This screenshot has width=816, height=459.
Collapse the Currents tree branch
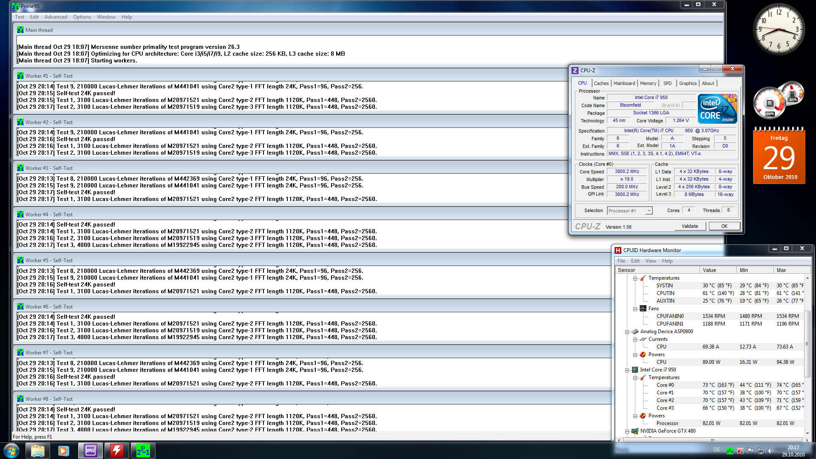coord(635,340)
